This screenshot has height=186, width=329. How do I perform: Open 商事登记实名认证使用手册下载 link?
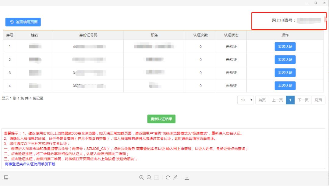[x=30, y=164]
